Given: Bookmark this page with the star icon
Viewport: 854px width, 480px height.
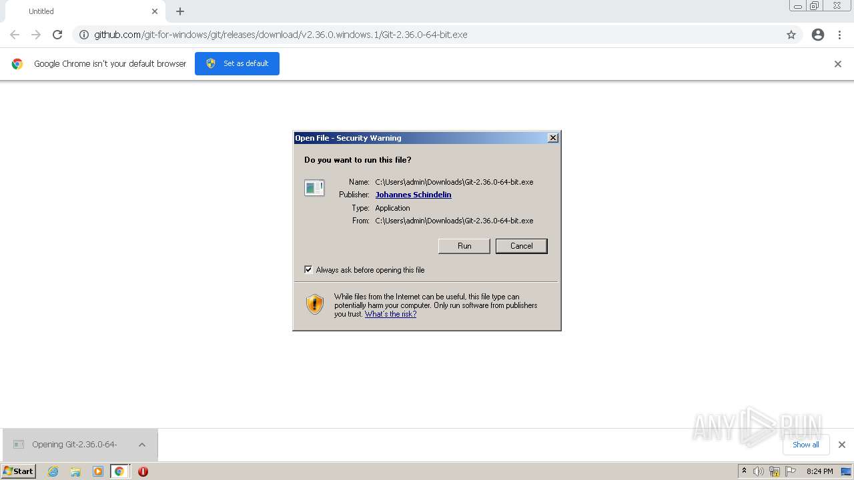Looking at the screenshot, I should [x=791, y=35].
